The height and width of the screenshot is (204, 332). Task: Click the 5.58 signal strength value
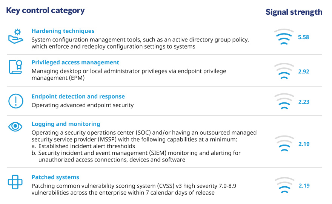[304, 37]
